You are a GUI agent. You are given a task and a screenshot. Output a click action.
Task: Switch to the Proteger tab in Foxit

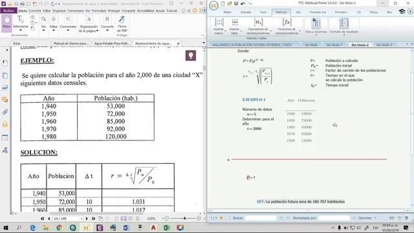[x=114, y=10]
